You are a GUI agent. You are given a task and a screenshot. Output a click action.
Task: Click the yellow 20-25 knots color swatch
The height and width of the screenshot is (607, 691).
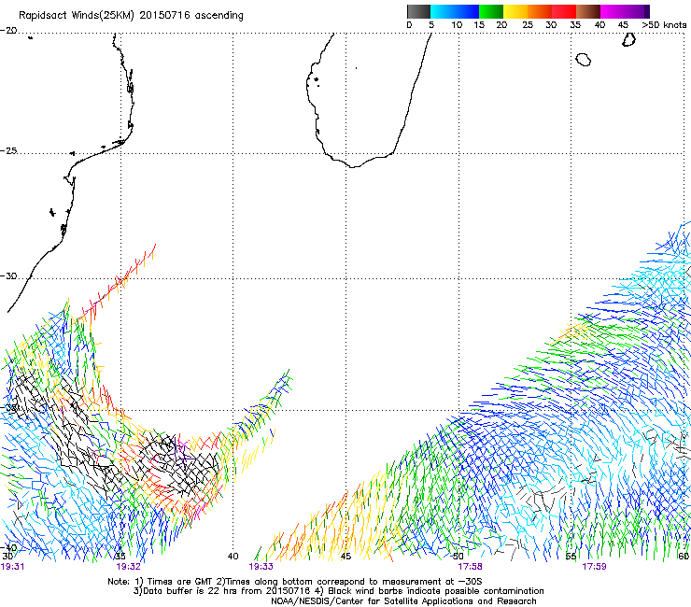(515, 11)
